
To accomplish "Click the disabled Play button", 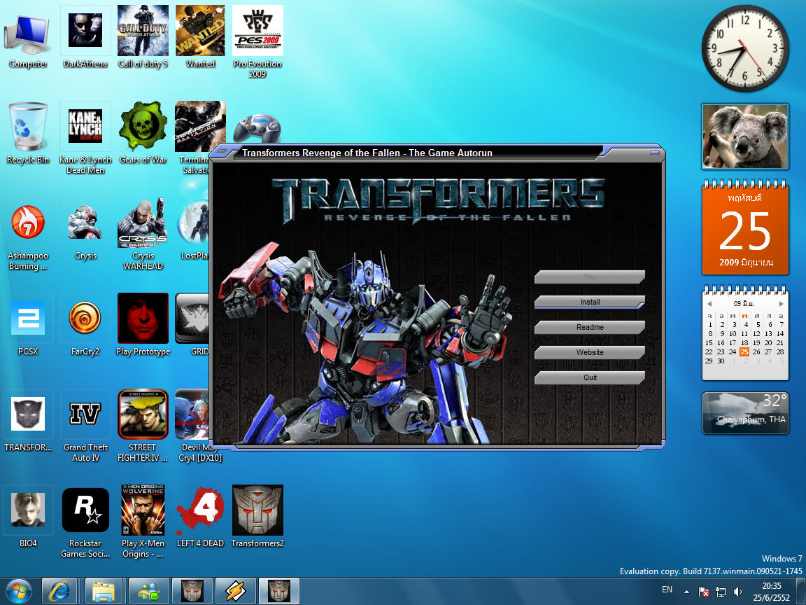I will 590,277.
